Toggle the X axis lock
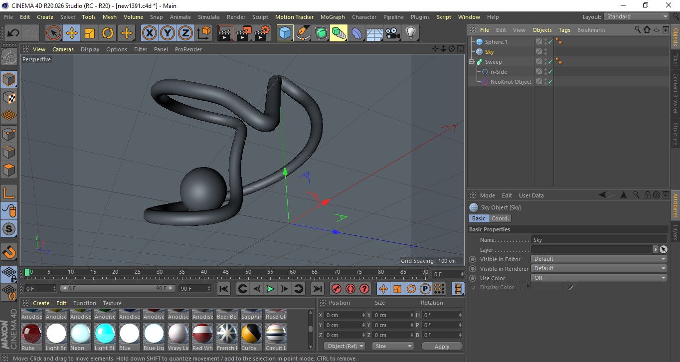This screenshot has width=680, height=362. click(149, 33)
